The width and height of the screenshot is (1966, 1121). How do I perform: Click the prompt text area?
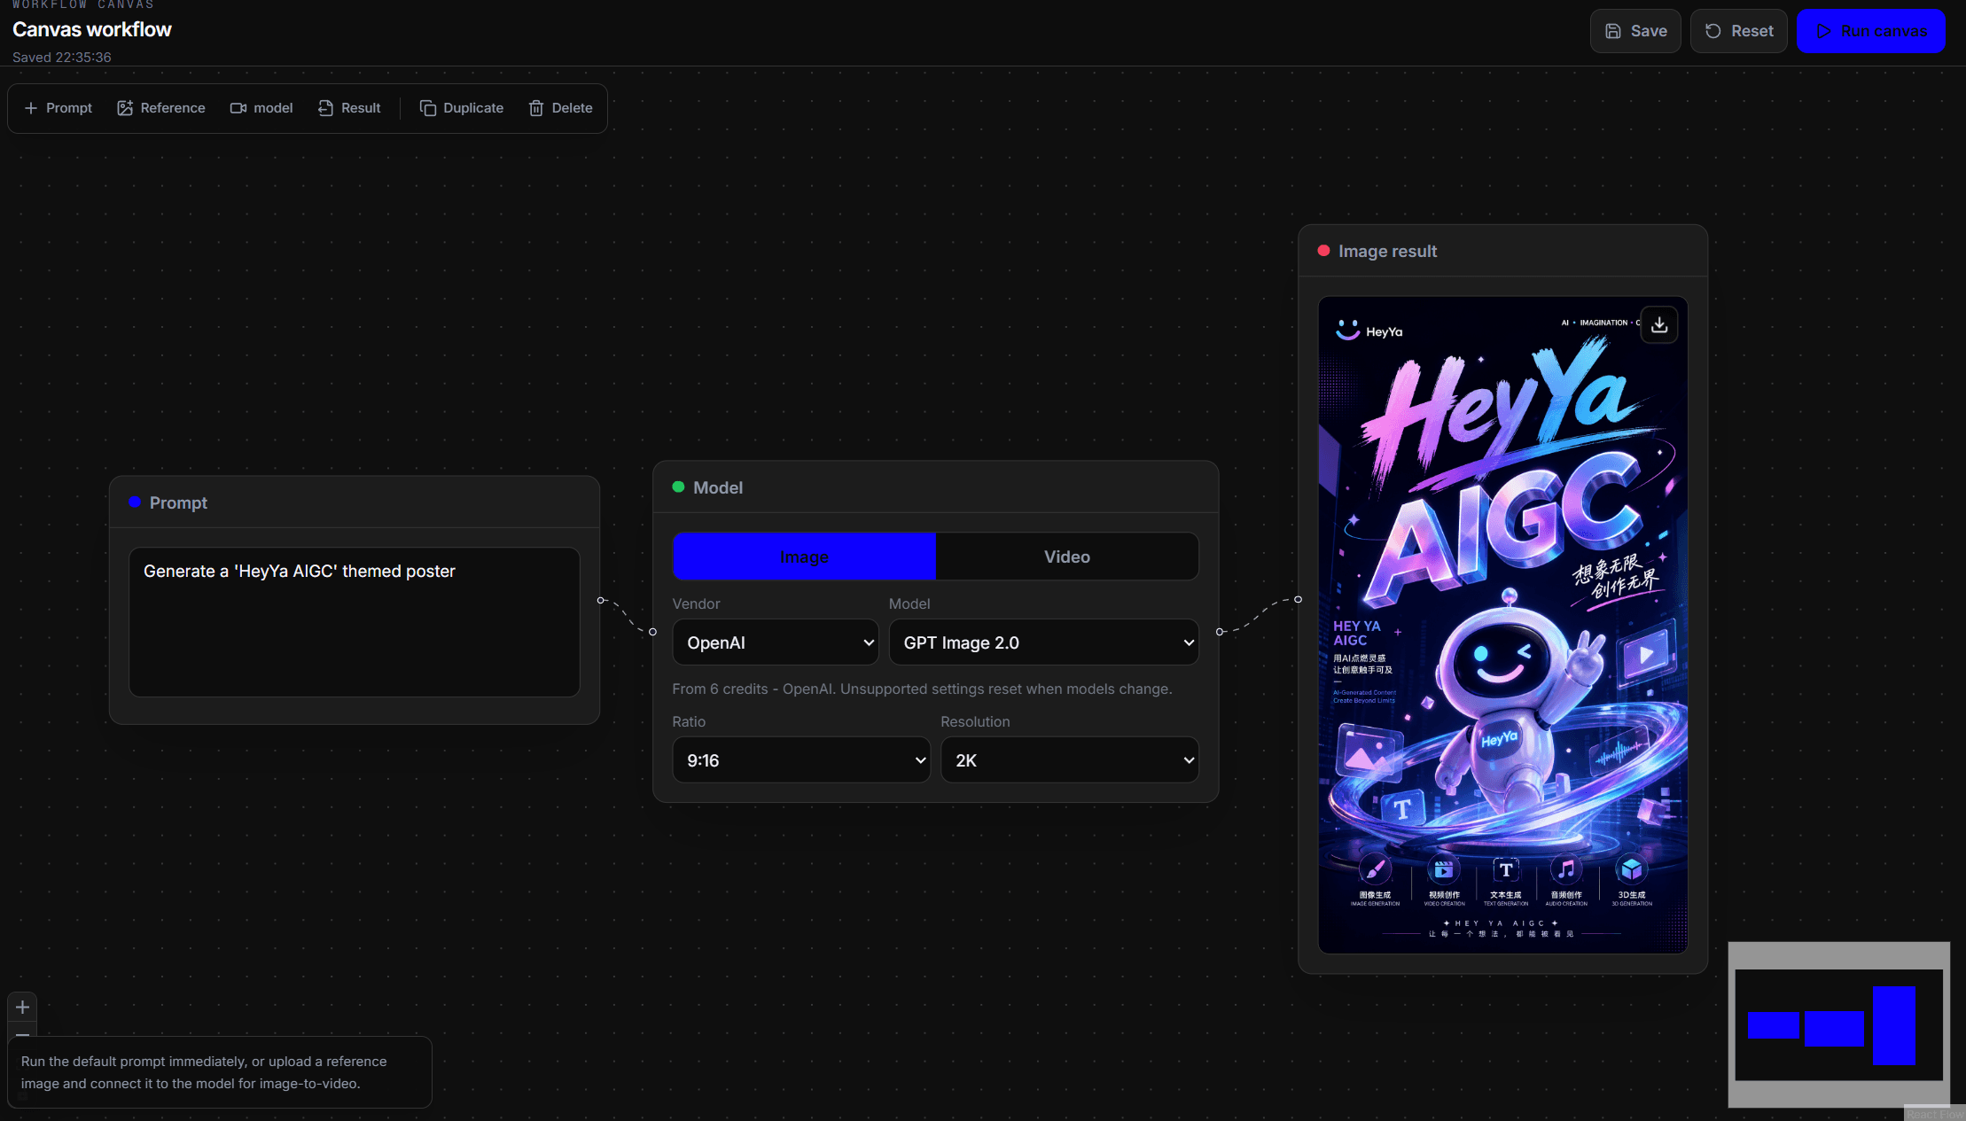355,622
